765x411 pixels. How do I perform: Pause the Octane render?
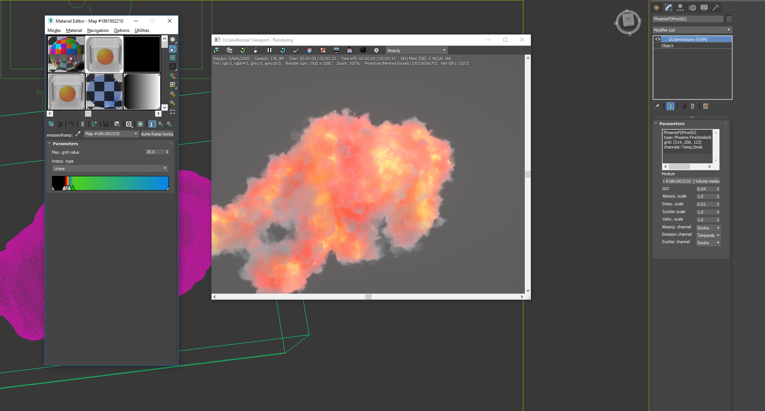[x=269, y=50]
